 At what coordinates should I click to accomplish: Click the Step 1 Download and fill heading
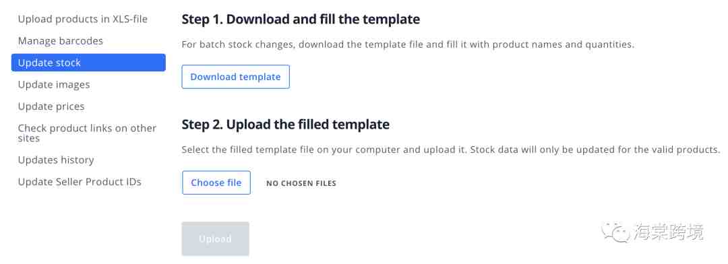[301, 20]
